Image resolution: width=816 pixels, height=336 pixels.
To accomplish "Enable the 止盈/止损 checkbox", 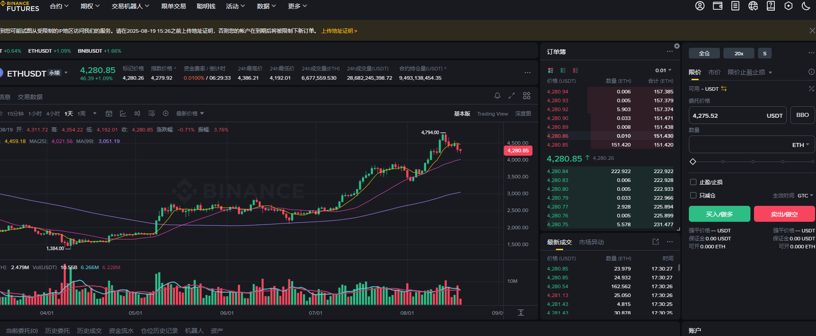I will coord(693,182).
